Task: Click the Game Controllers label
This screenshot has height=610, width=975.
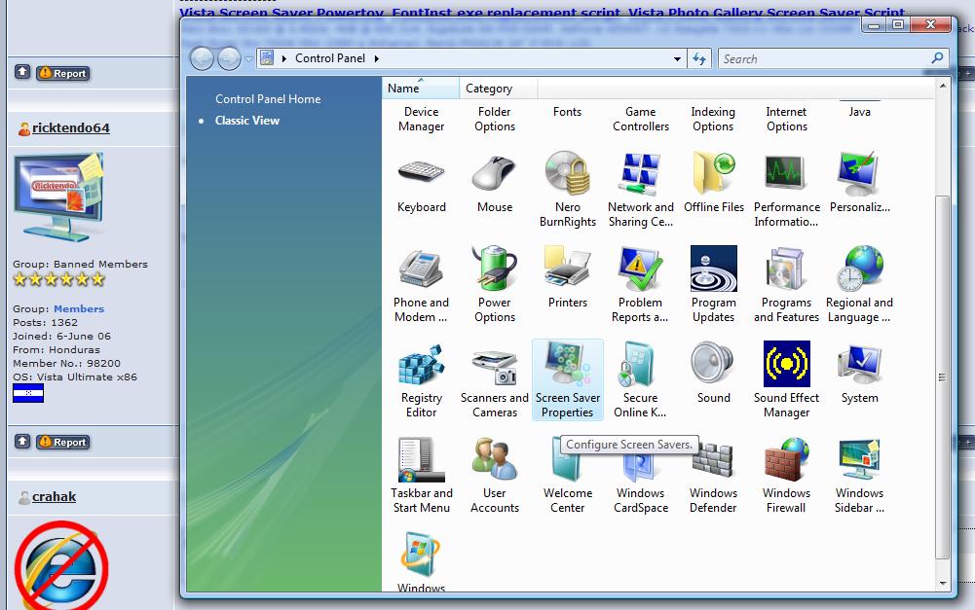Action: (x=641, y=119)
